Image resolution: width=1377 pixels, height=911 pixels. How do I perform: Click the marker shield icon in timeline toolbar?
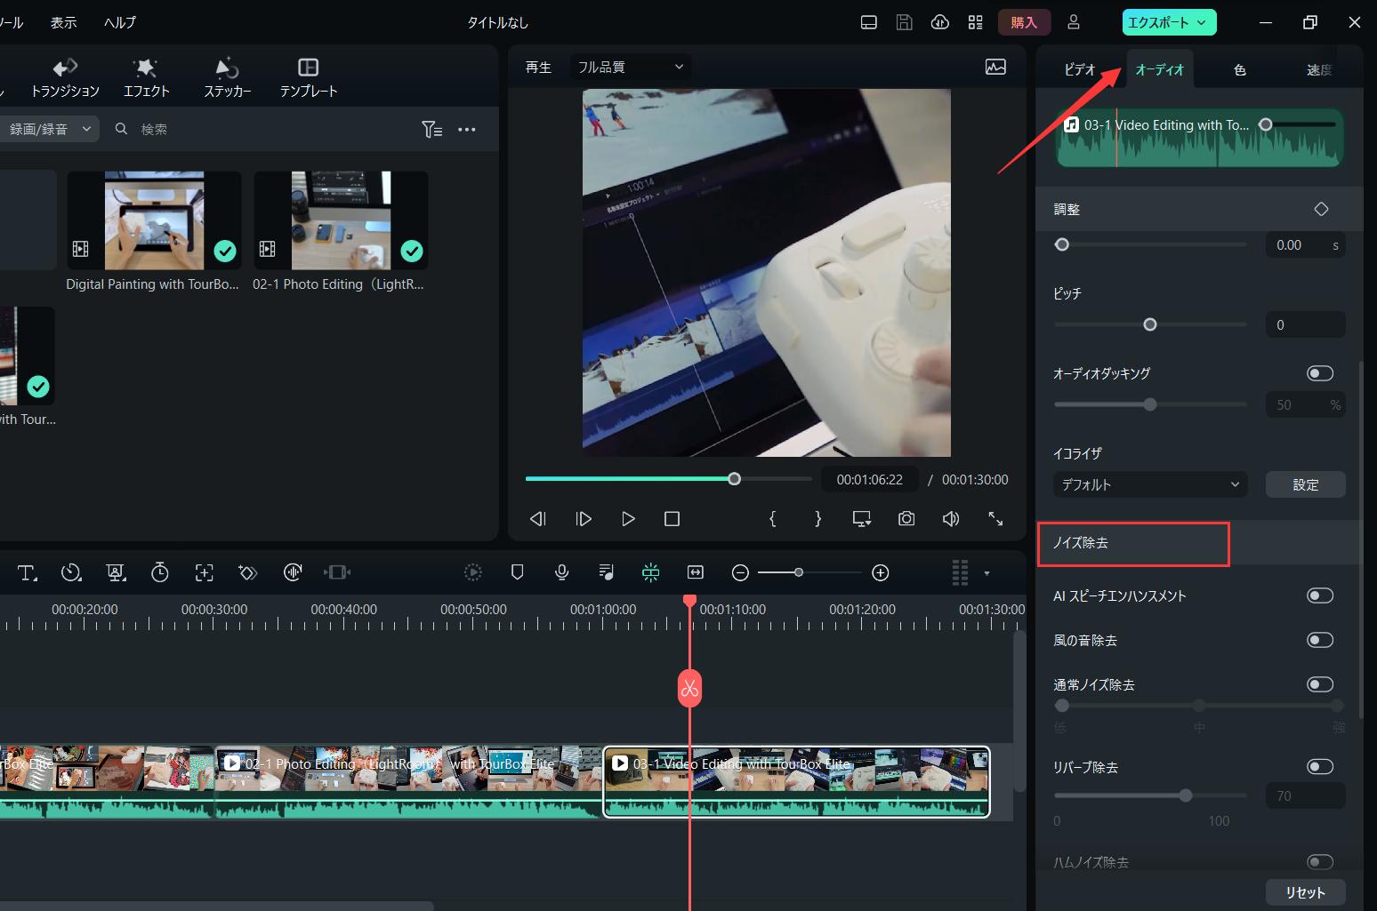[517, 572]
